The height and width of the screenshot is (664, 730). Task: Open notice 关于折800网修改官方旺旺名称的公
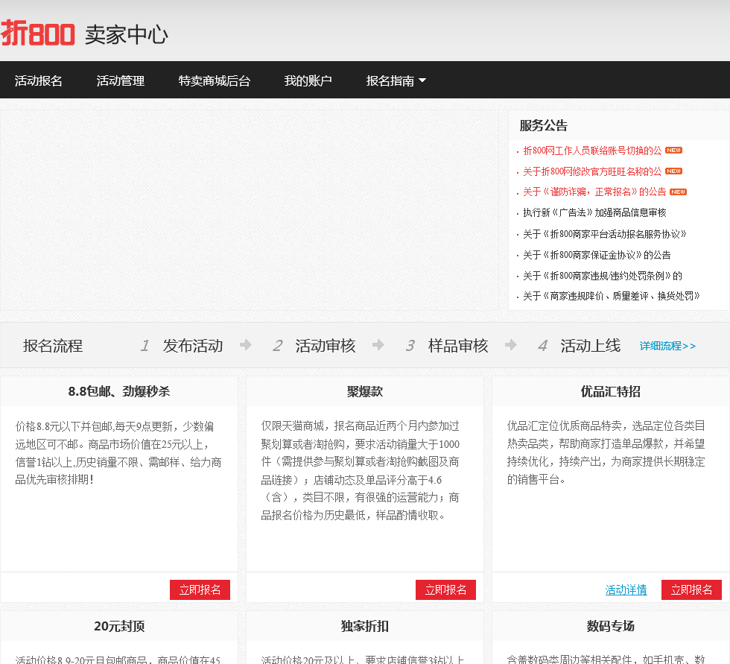pyautogui.click(x=591, y=171)
